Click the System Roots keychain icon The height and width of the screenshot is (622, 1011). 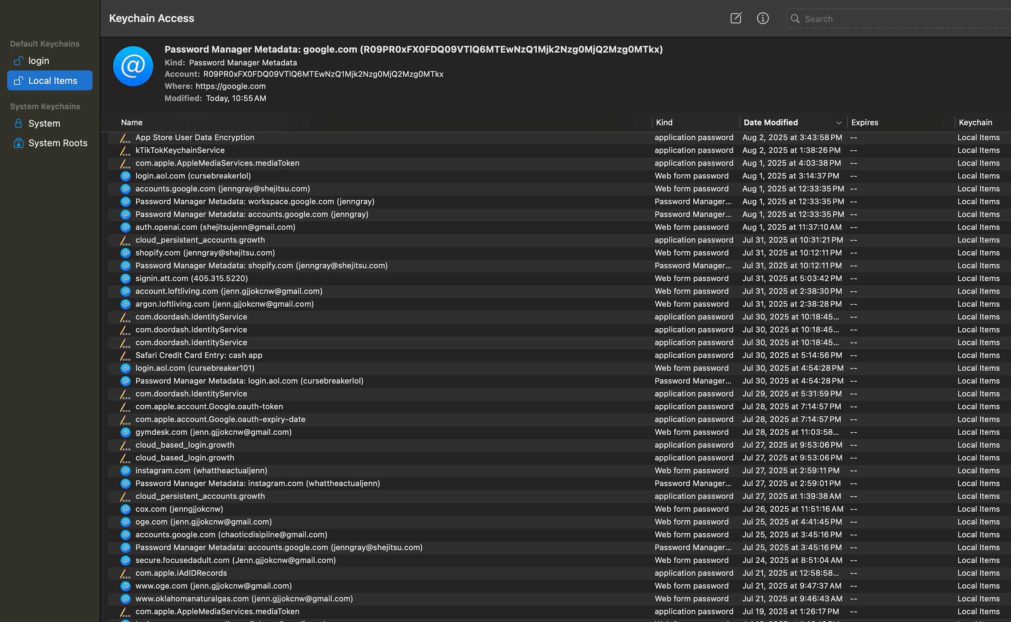[x=18, y=143]
